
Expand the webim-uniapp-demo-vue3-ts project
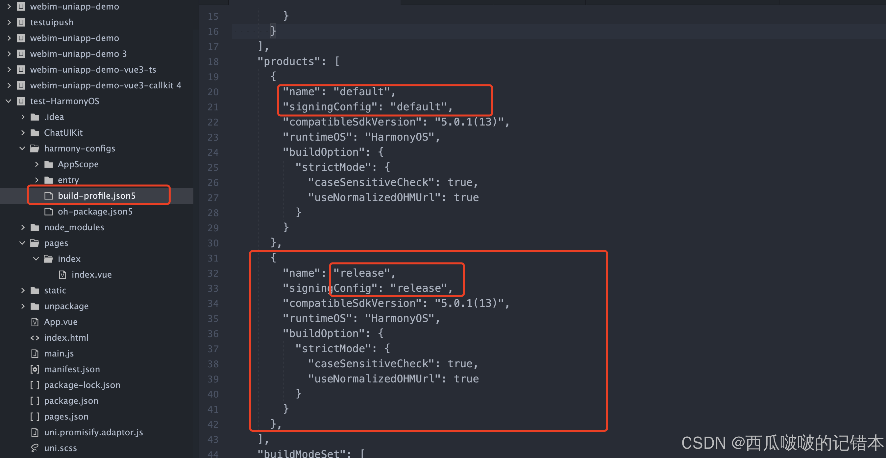coord(9,70)
